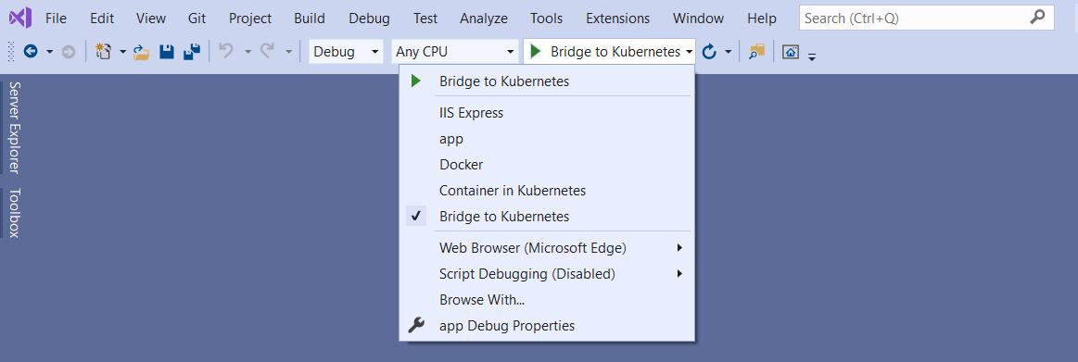
Task: Open the Any CPU platform dropdown
Action: click(455, 52)
